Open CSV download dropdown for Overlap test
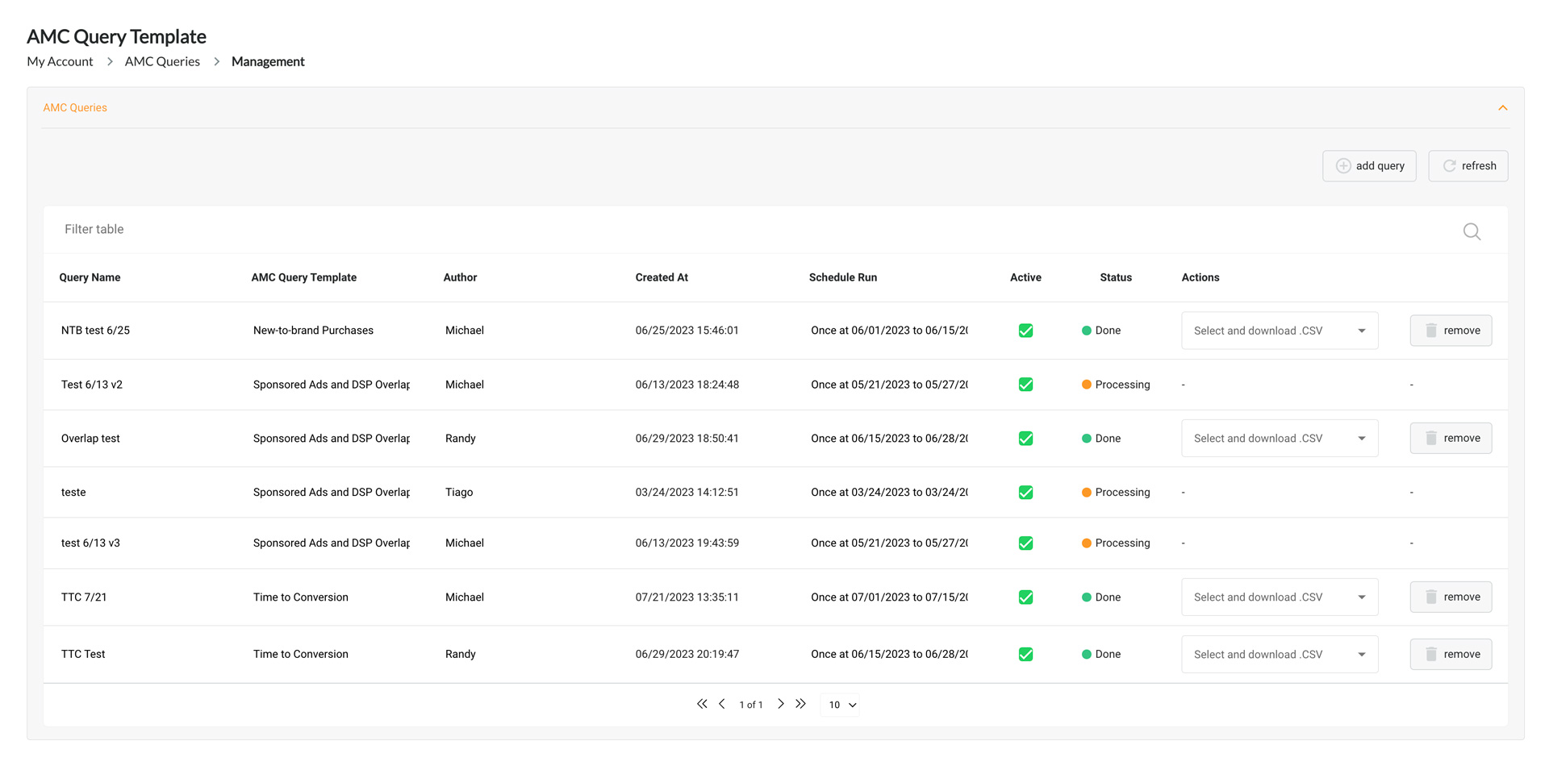 [1280, 439]
